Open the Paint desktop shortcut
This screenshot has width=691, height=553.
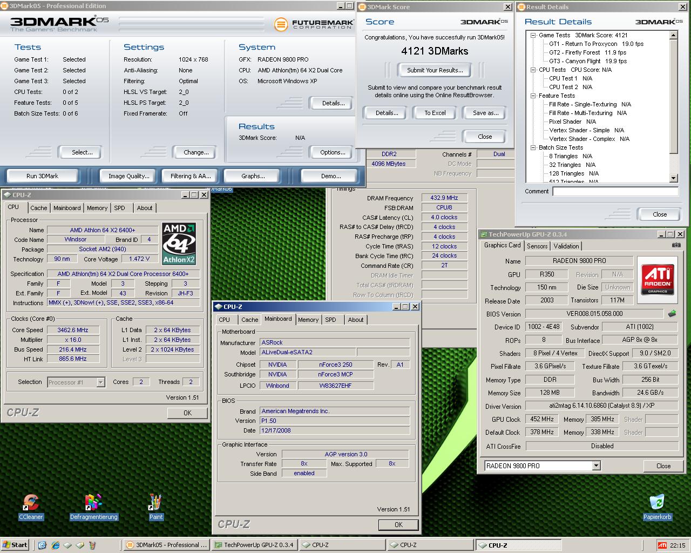[x=155, y=507]
